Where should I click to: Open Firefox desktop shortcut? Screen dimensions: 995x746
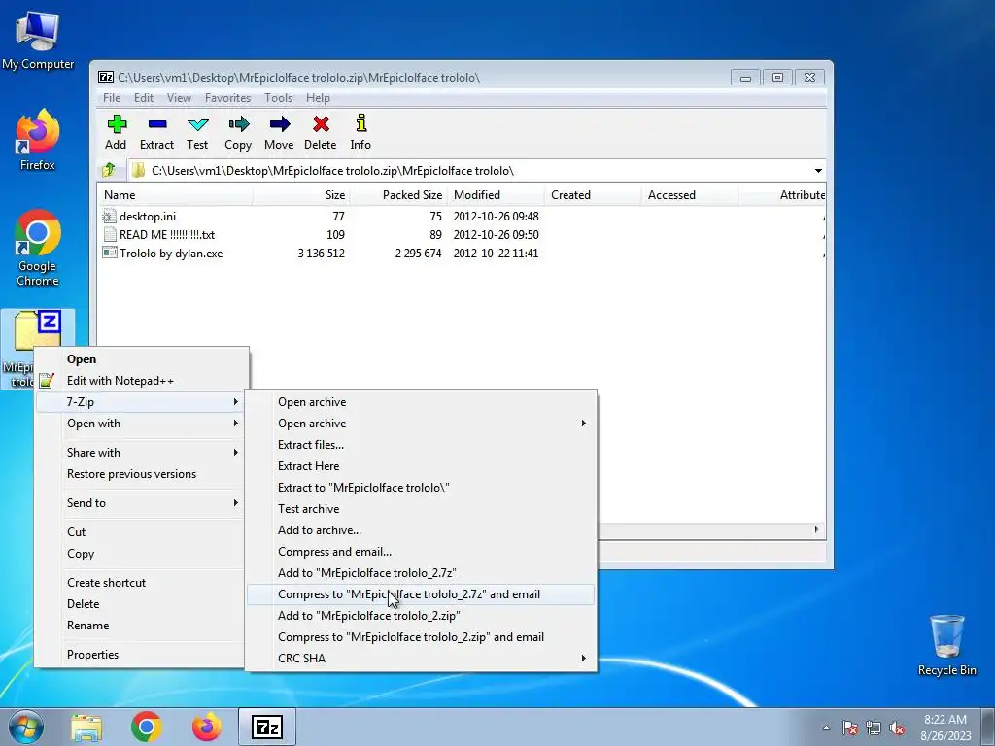click(x=38, y=140)
